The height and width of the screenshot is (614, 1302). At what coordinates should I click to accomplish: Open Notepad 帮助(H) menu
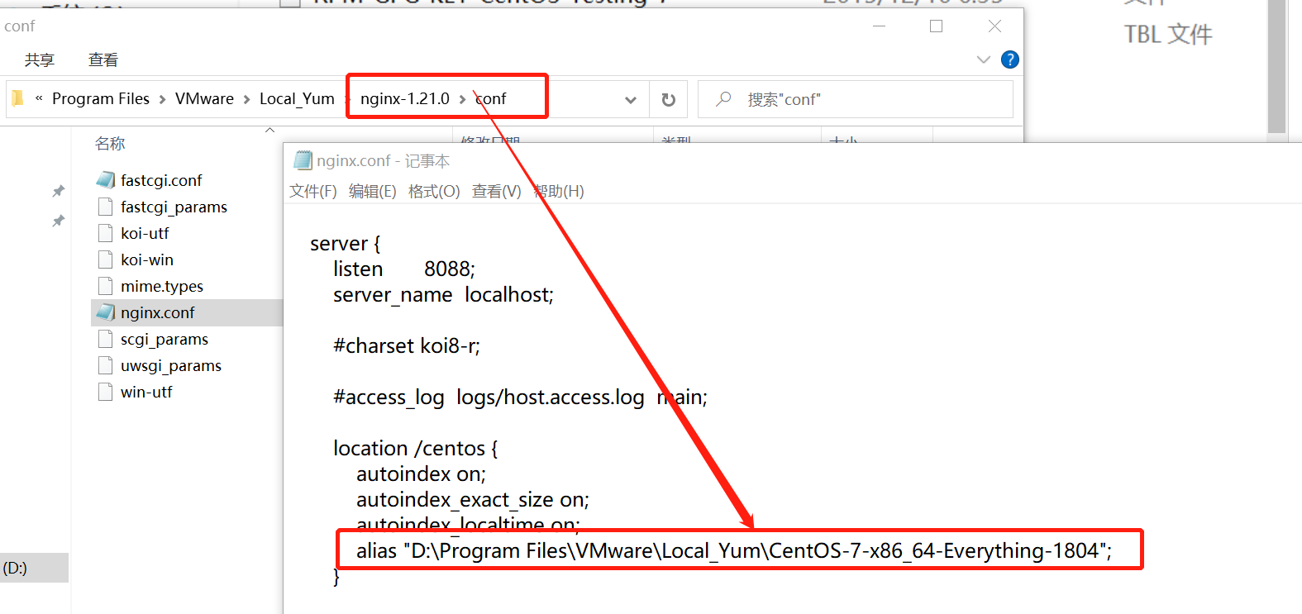(x=559, y=191)
